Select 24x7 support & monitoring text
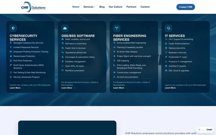The height and width of the screenshot is (135, 216). tap(181, 39)
